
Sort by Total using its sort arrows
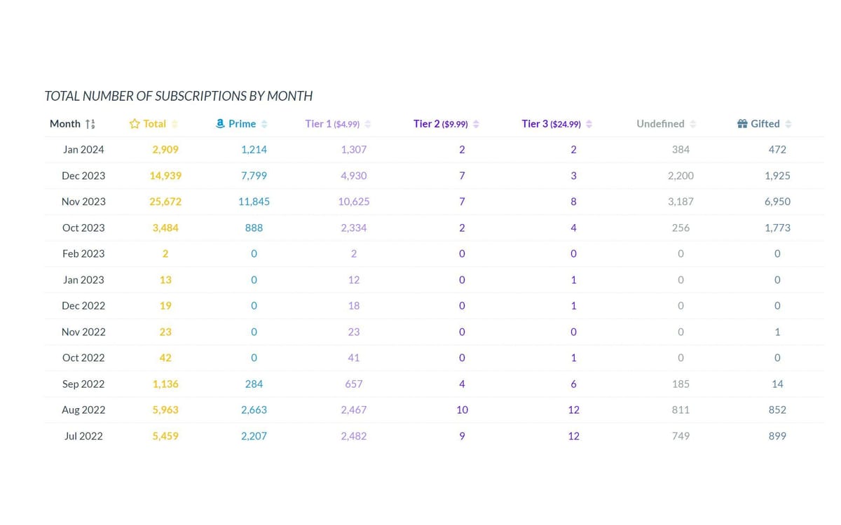[x=175, y=124]
